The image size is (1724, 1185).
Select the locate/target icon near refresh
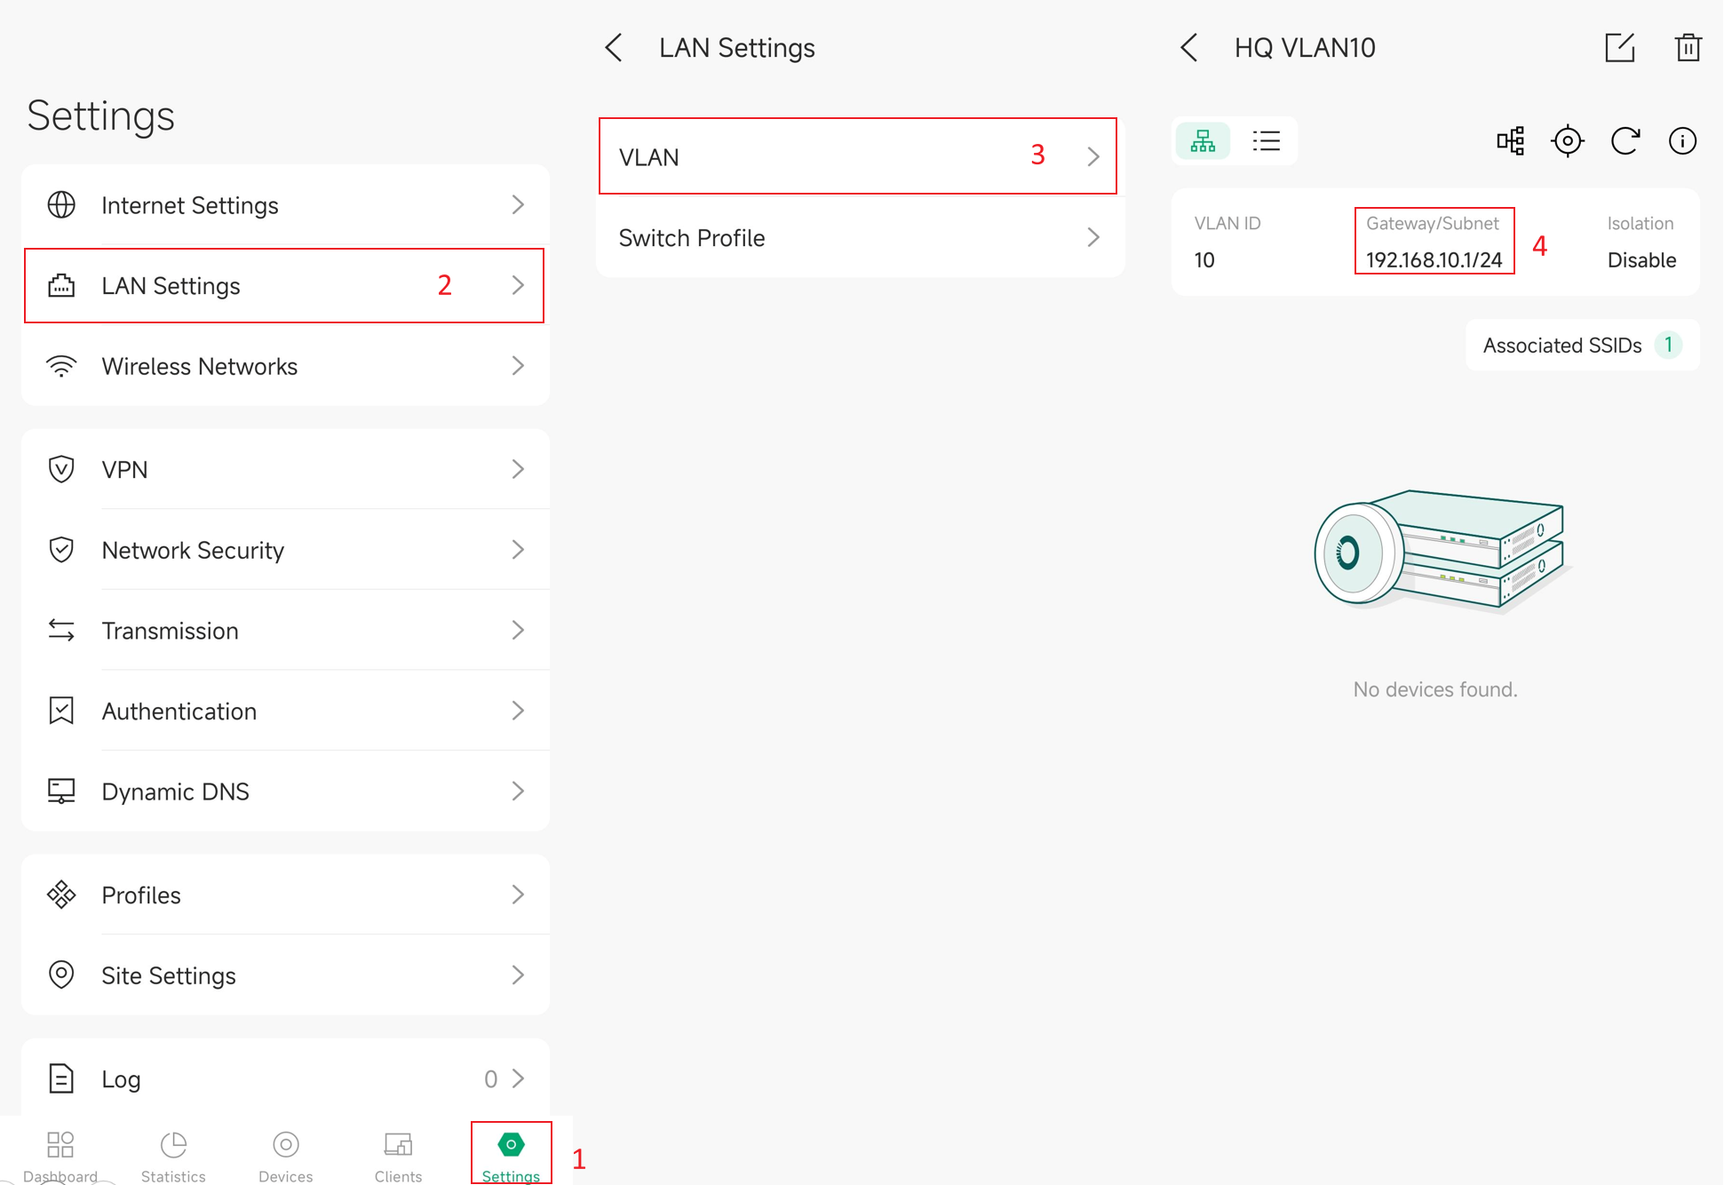(x=1568, y=140)
